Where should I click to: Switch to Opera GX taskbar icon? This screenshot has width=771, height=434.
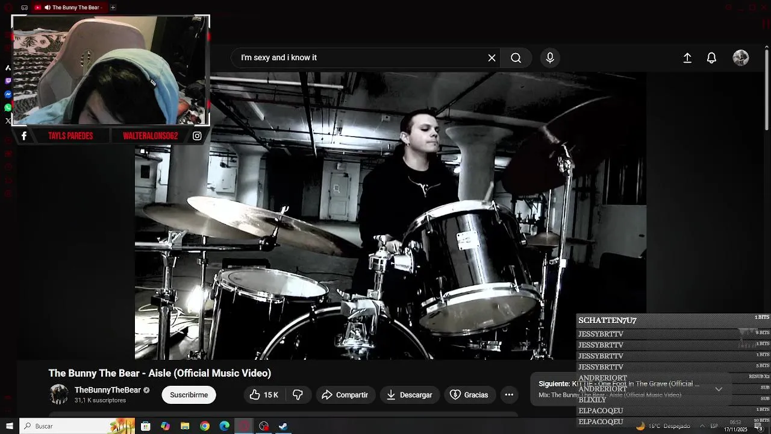tap(244, 426)
